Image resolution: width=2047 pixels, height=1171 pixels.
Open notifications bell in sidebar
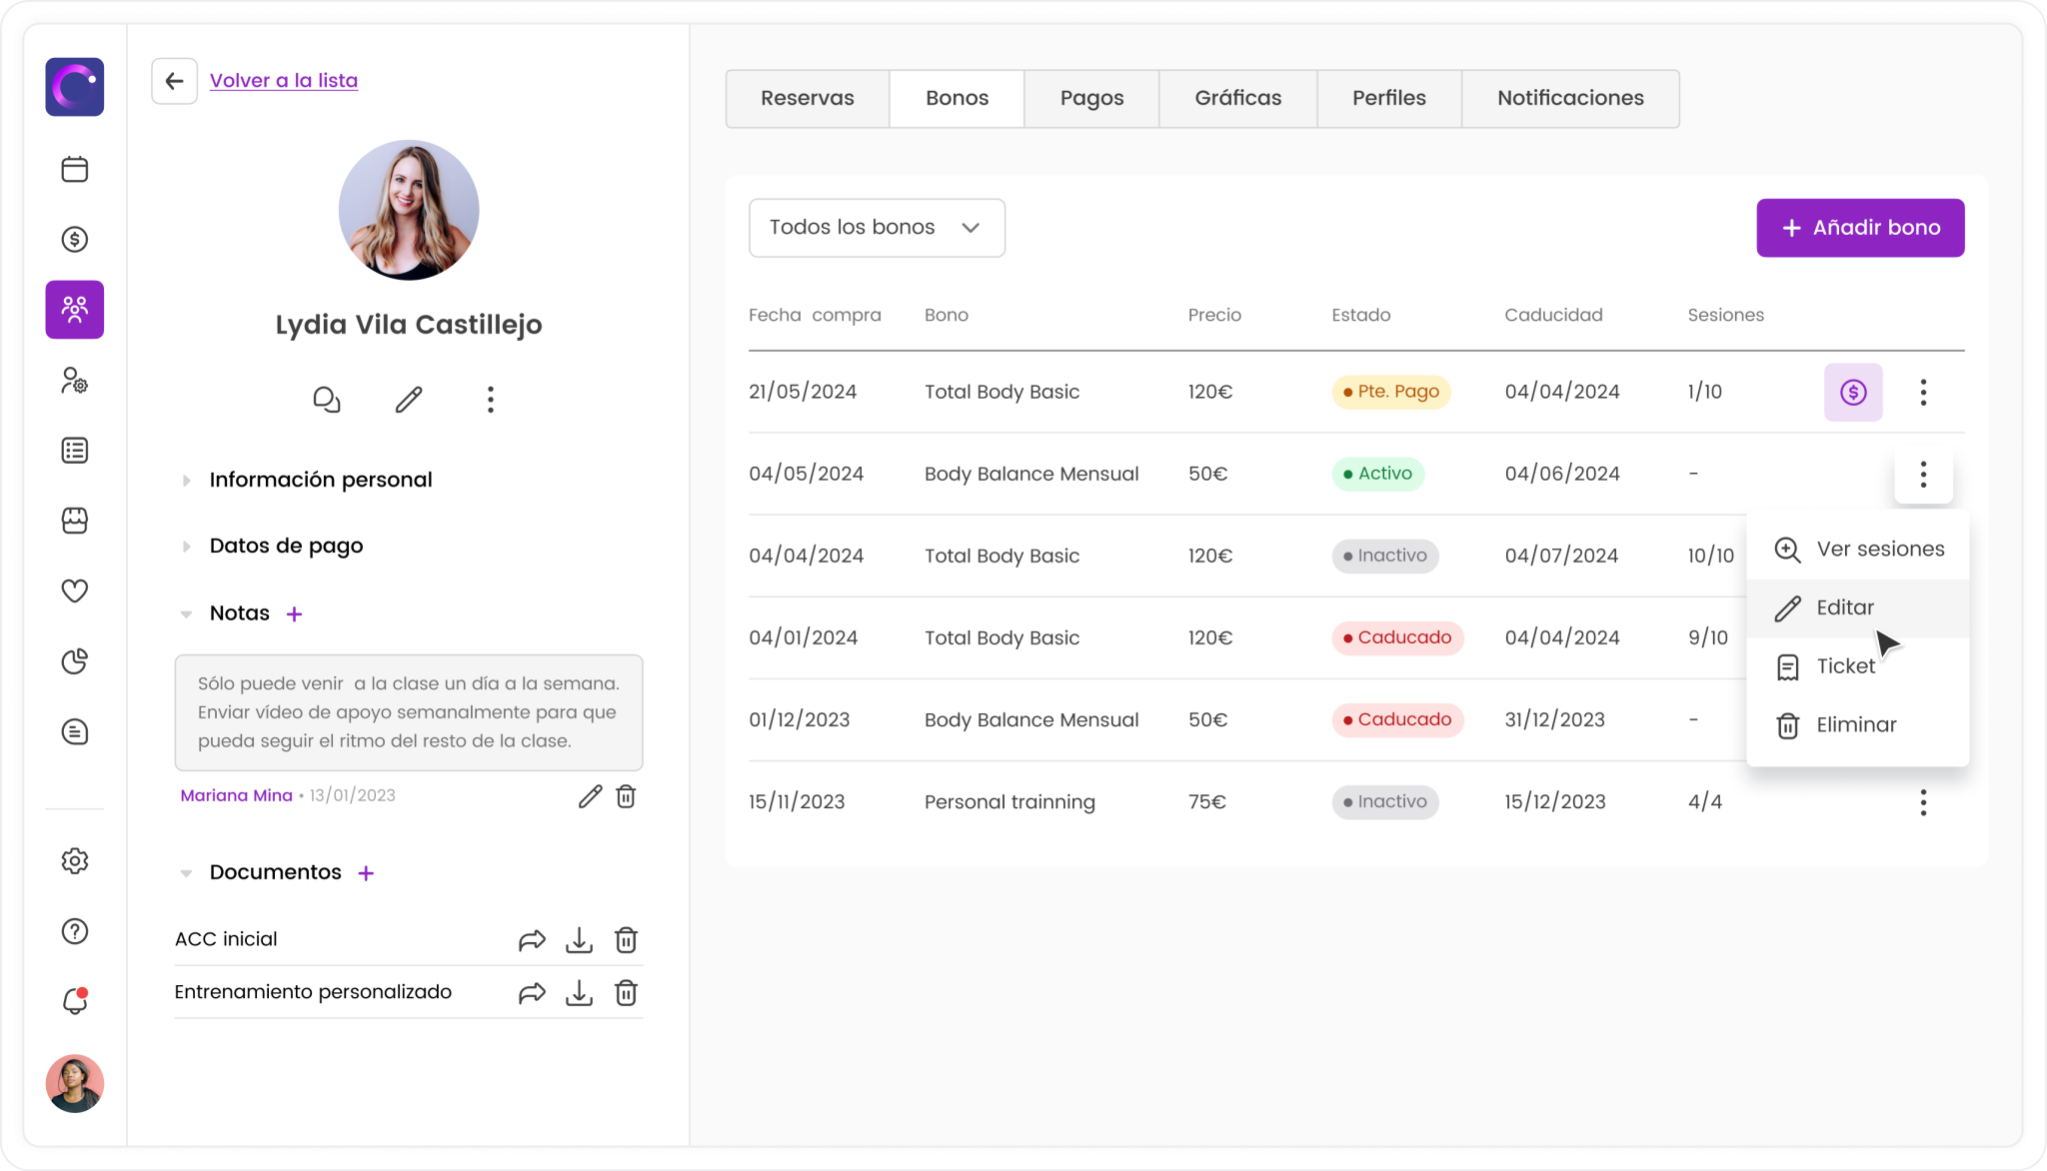tap(75, 1000)
